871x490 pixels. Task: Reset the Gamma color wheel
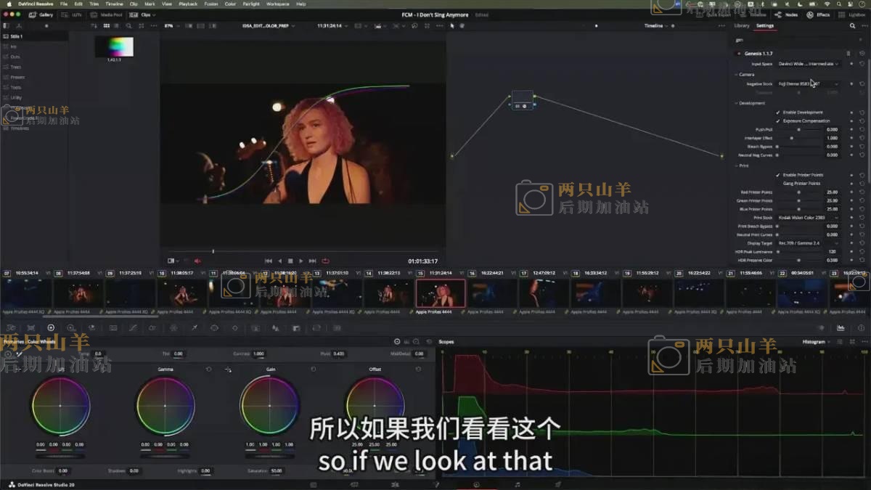(x=209, y=369)
